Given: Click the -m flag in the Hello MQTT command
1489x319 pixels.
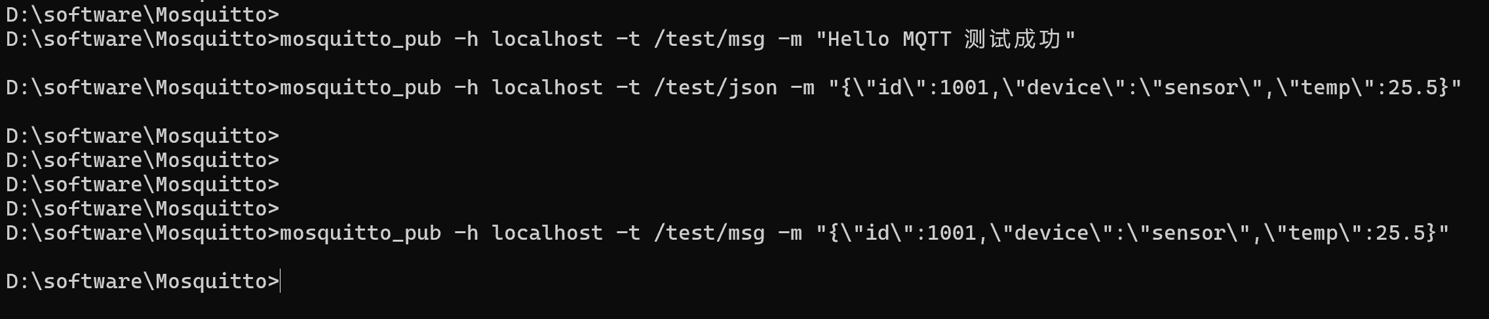Looking at the screenshot, I should click(x=790, y=39).
